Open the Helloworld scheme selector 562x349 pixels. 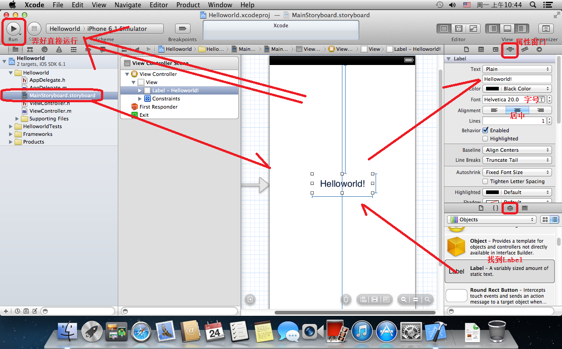click(x=65, y=29)
